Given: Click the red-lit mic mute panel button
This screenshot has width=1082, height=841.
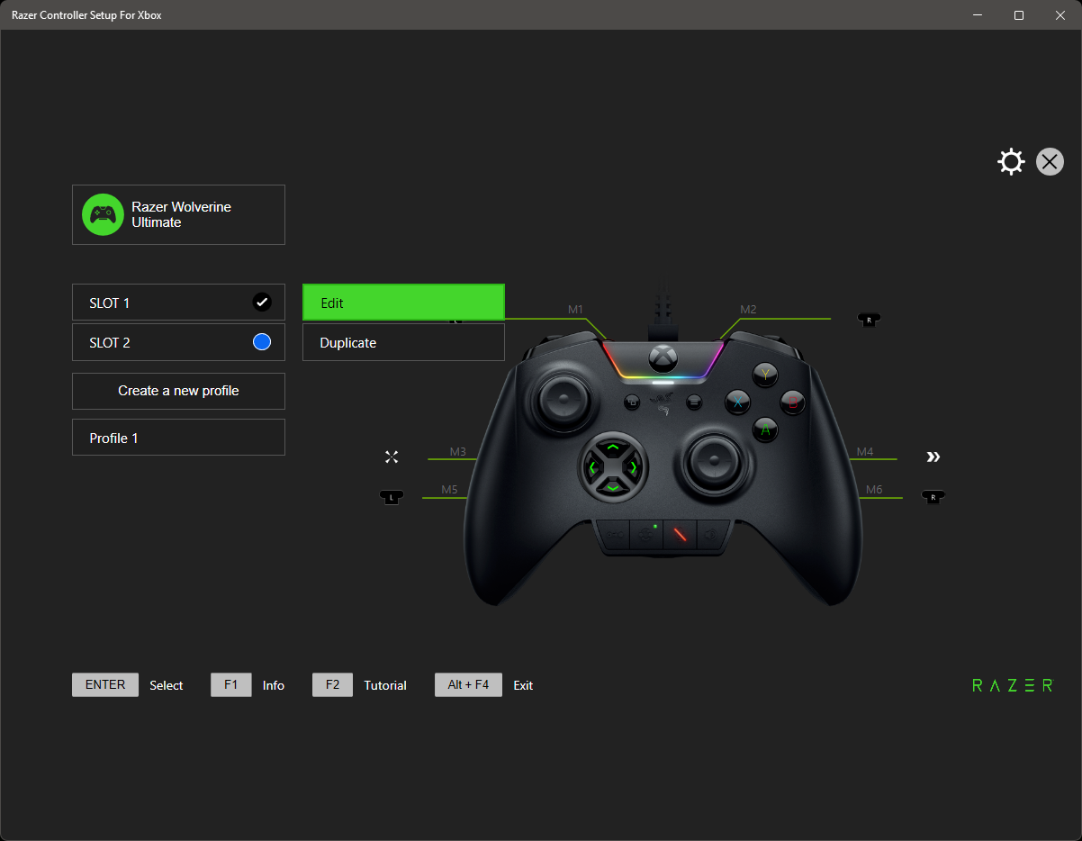Looking at the screenshot, I should [x=680, y=534].
